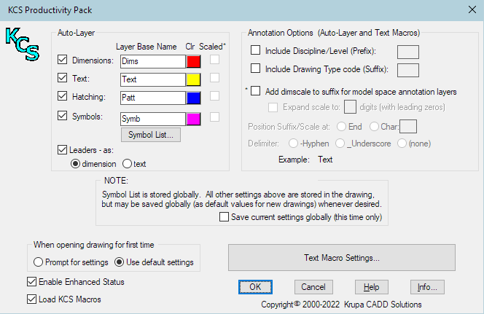484x314 pixels.
Task: Open the yellow Text layer color swatch
Action: [193, 79]
